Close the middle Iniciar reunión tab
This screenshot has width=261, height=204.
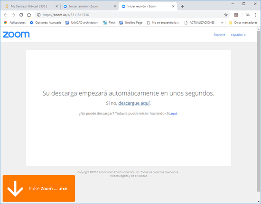tap(115, 6)
